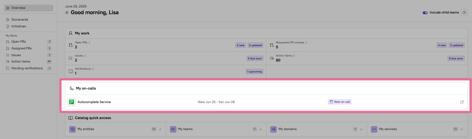The width and height of the screenshot is (472, 139).
Task: Click the My work Issues list icon
Action: point(70,58)
